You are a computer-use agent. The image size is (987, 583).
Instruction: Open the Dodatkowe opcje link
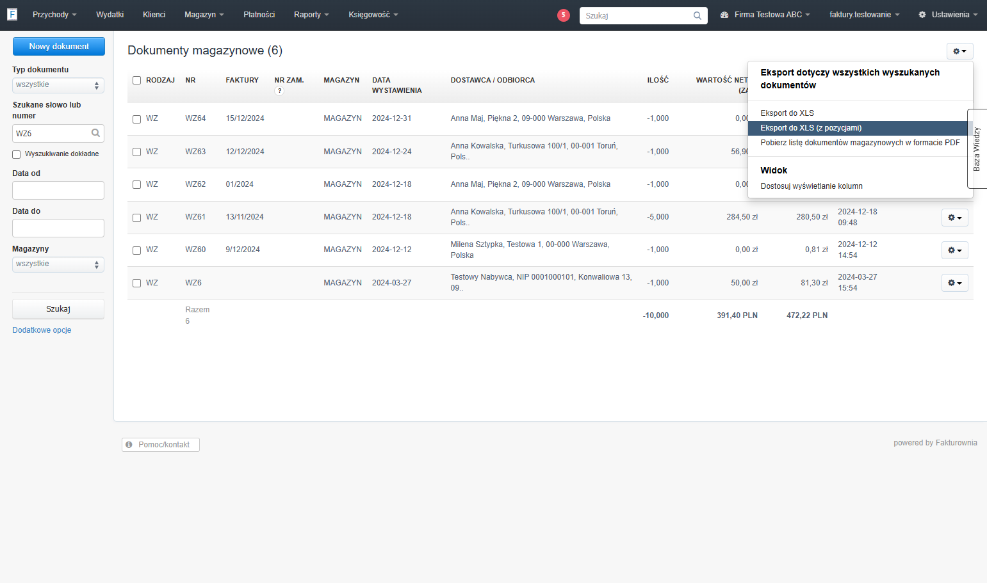42,330
